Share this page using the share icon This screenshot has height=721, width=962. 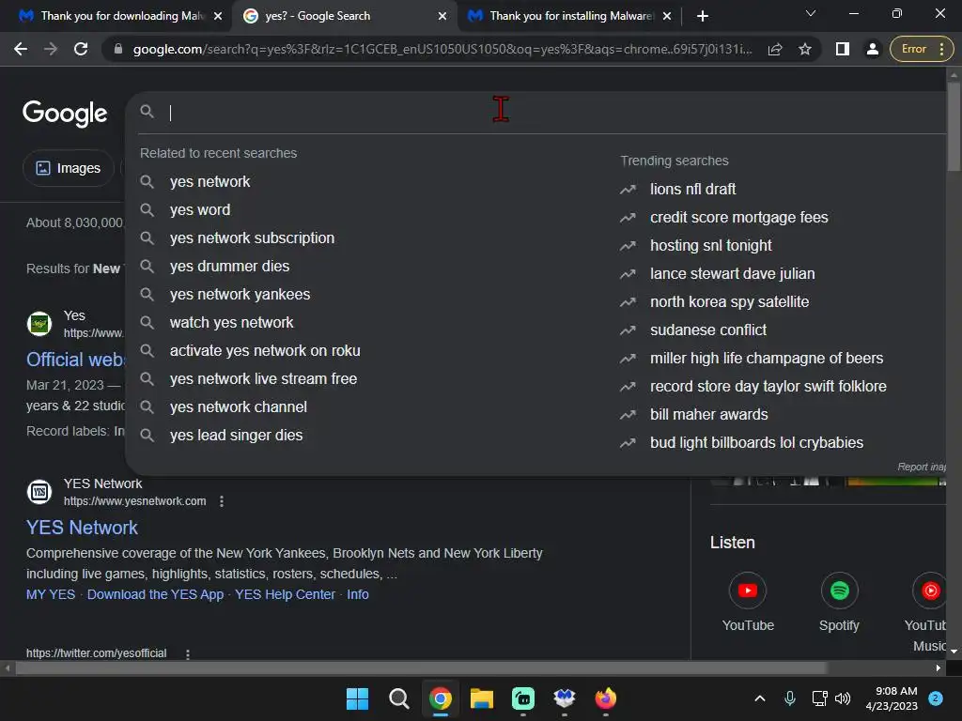click(x=775, y=49)
